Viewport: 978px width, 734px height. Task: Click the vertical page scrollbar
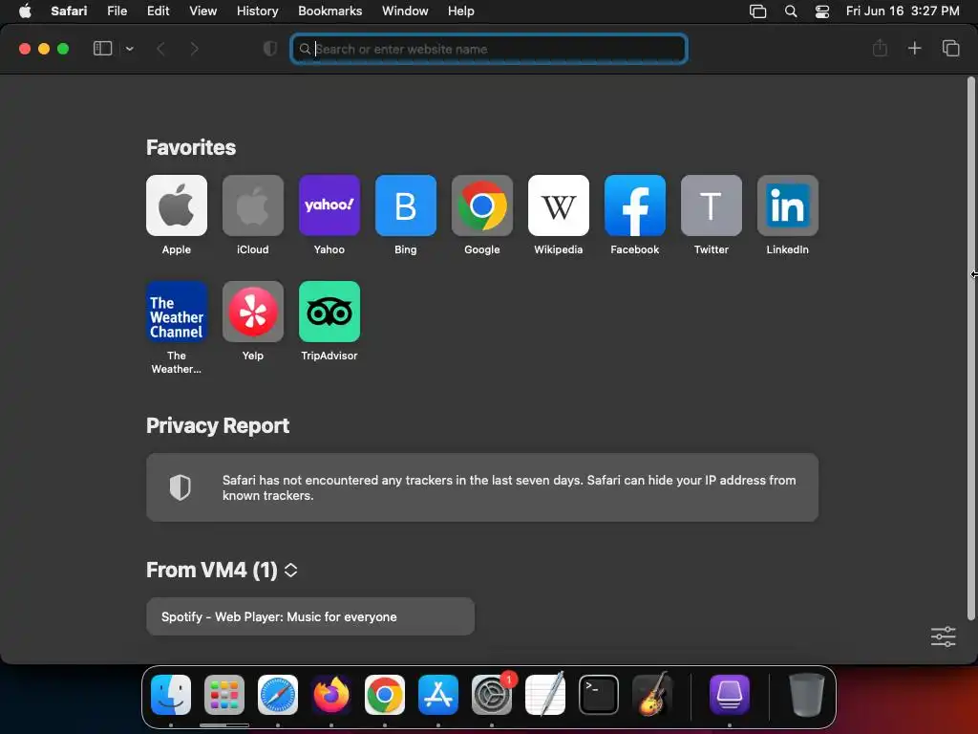tap(970, 348)
